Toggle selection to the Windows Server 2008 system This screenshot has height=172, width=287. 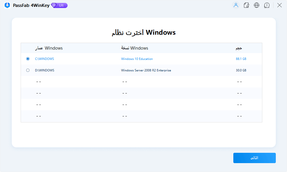point(28,70)
